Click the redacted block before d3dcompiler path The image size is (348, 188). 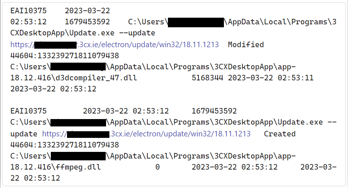pos(78,67)
